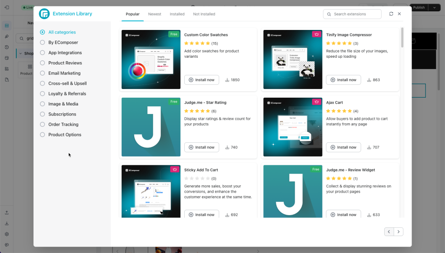Select the Image & Media category
This screenshot has height=253, width=445.
59,104
